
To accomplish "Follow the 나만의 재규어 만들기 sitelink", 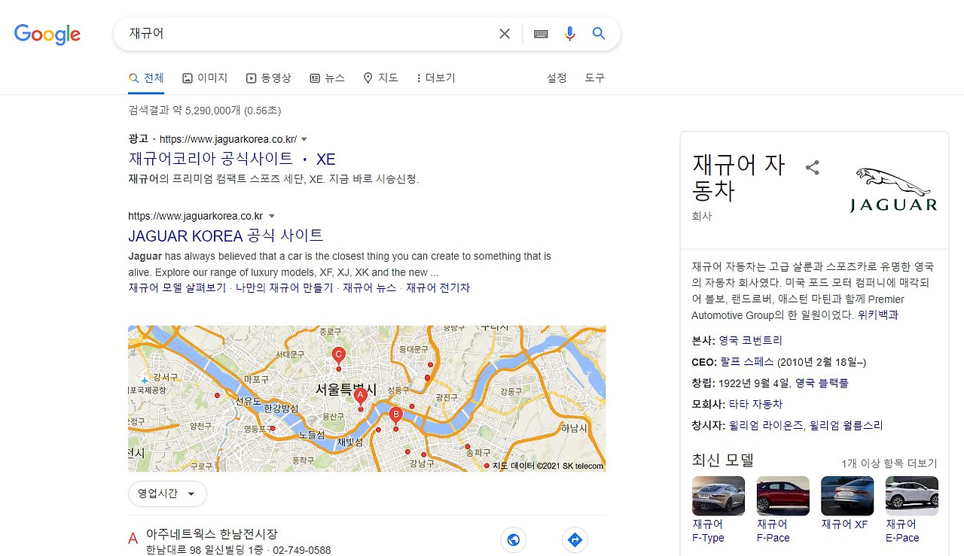I will [x=284, y=288].
